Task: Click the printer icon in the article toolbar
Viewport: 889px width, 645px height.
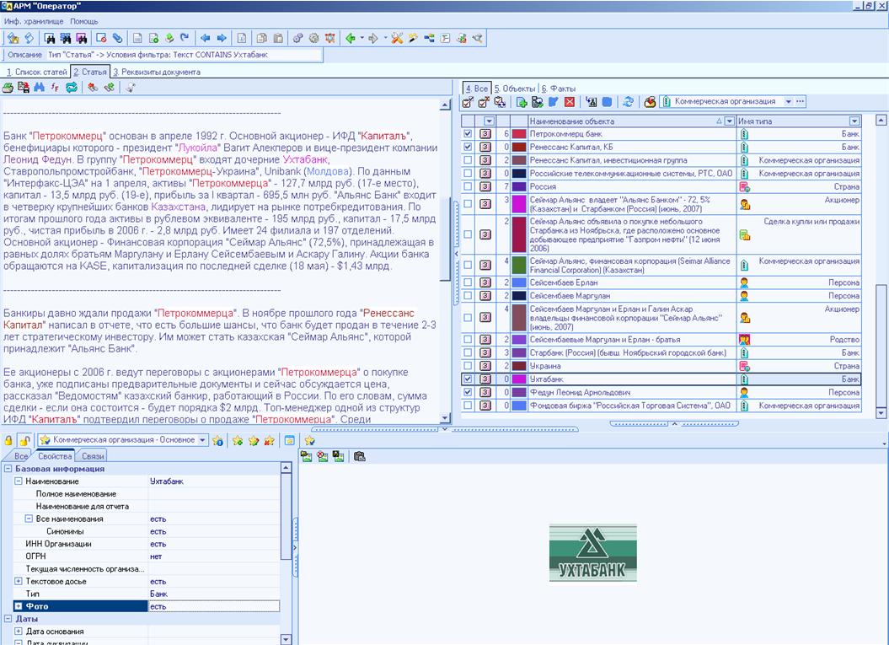Action: [8, 88]
